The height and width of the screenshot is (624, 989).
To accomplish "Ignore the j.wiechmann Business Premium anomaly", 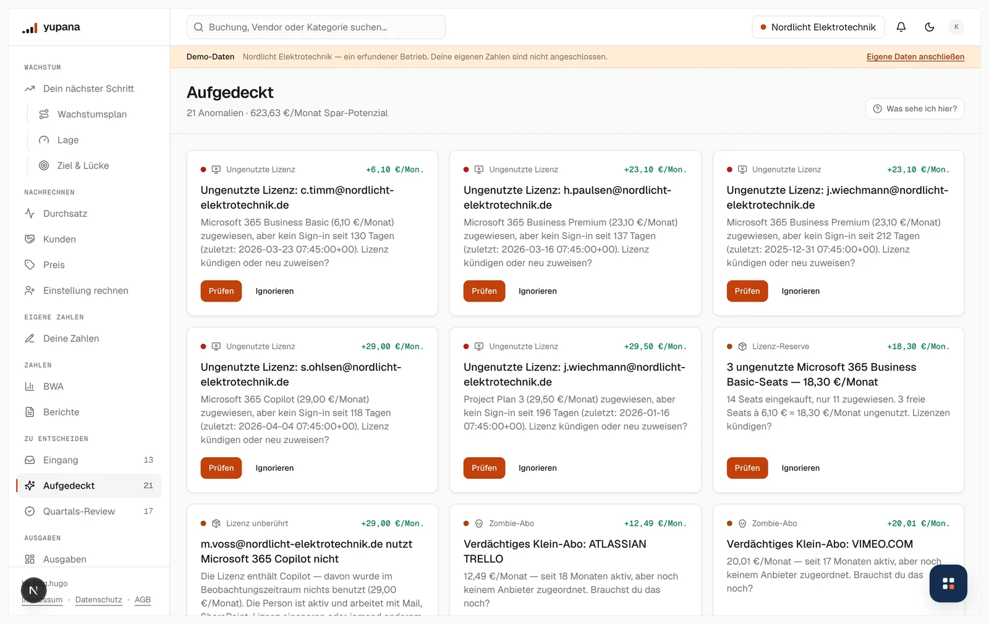I will pos(800,291).
